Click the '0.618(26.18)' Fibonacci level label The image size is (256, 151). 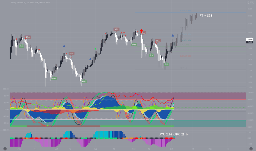(x=185, y=40)
